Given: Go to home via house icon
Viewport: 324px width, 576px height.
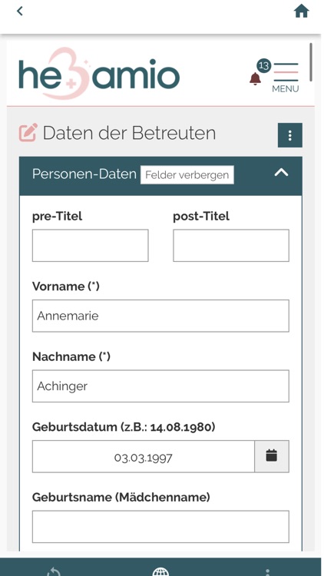Looking at the screenshot, I should (301, 12).
